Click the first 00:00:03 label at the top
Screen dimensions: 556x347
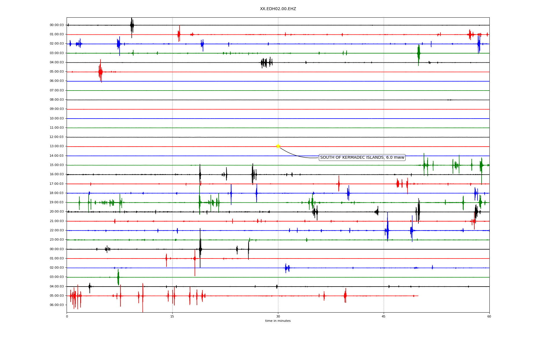click(57, 25)
